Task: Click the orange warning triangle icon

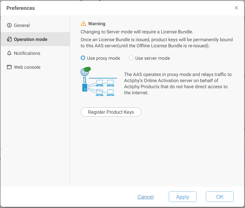Action: 84,23
